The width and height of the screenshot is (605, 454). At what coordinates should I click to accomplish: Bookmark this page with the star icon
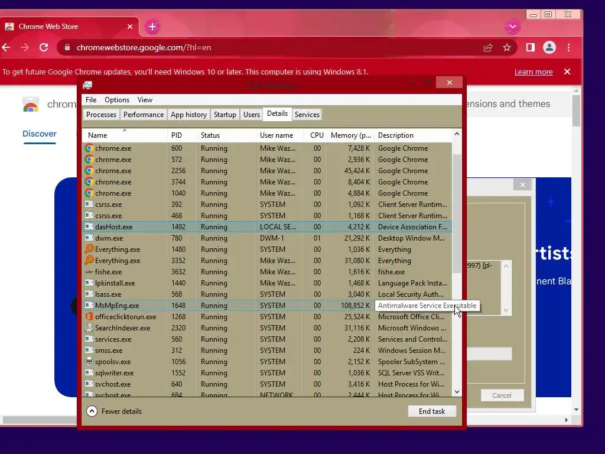pos(507,47)
